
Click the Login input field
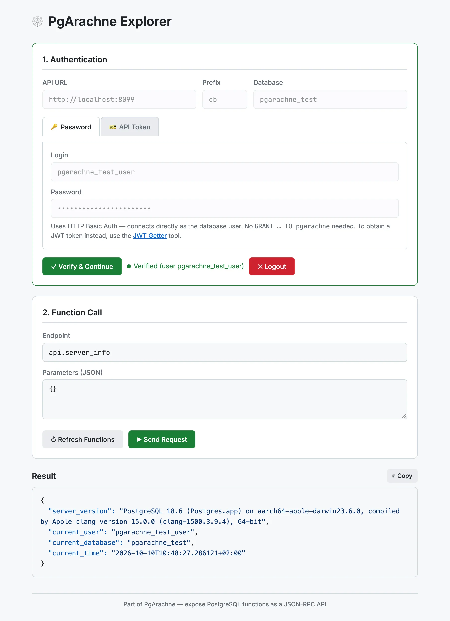225,172
